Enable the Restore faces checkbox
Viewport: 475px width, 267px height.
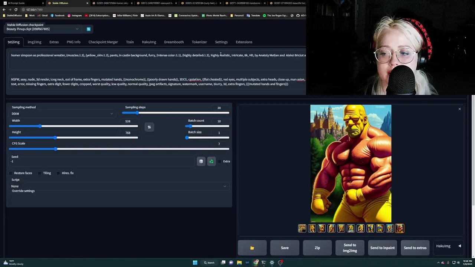(x=11, y=173)
